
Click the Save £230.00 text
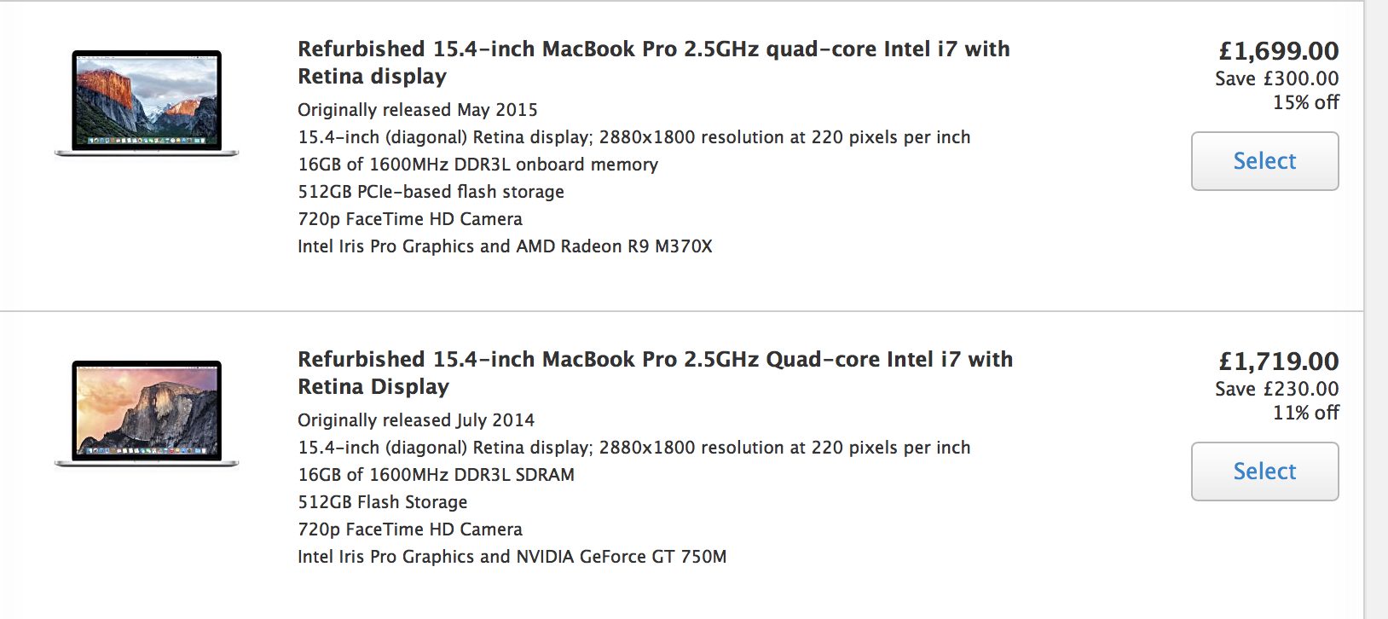[1276, 389]
